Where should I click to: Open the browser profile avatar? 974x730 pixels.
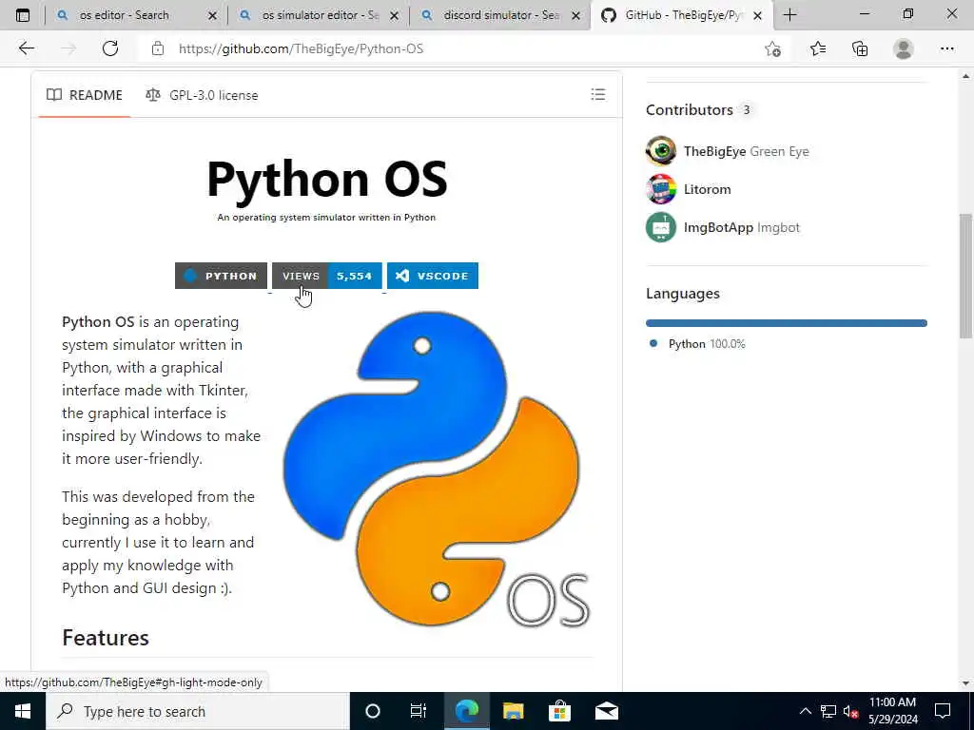(904, 48)
